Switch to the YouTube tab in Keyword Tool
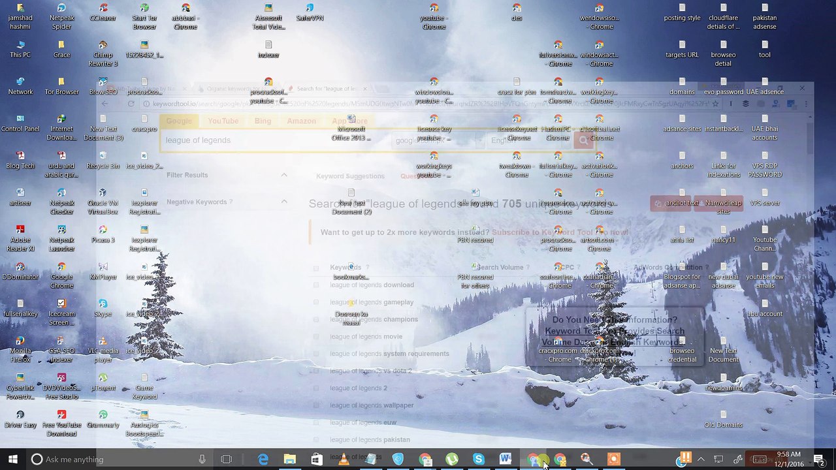The width and height of the screenshot is (836, 470). [223, 121]
